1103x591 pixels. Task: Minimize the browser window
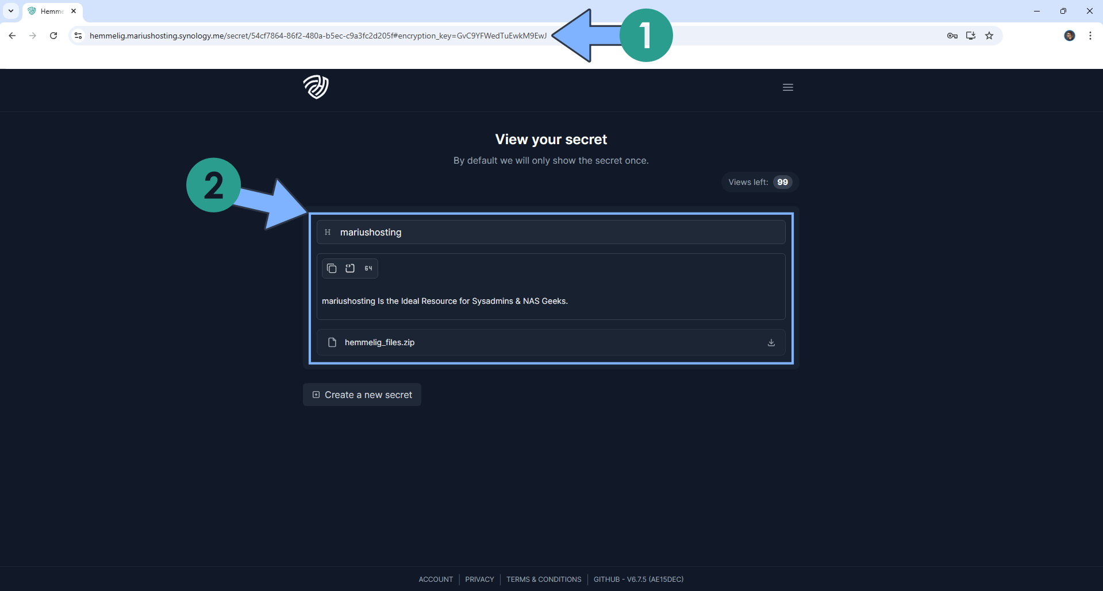tap(1037, 11)
